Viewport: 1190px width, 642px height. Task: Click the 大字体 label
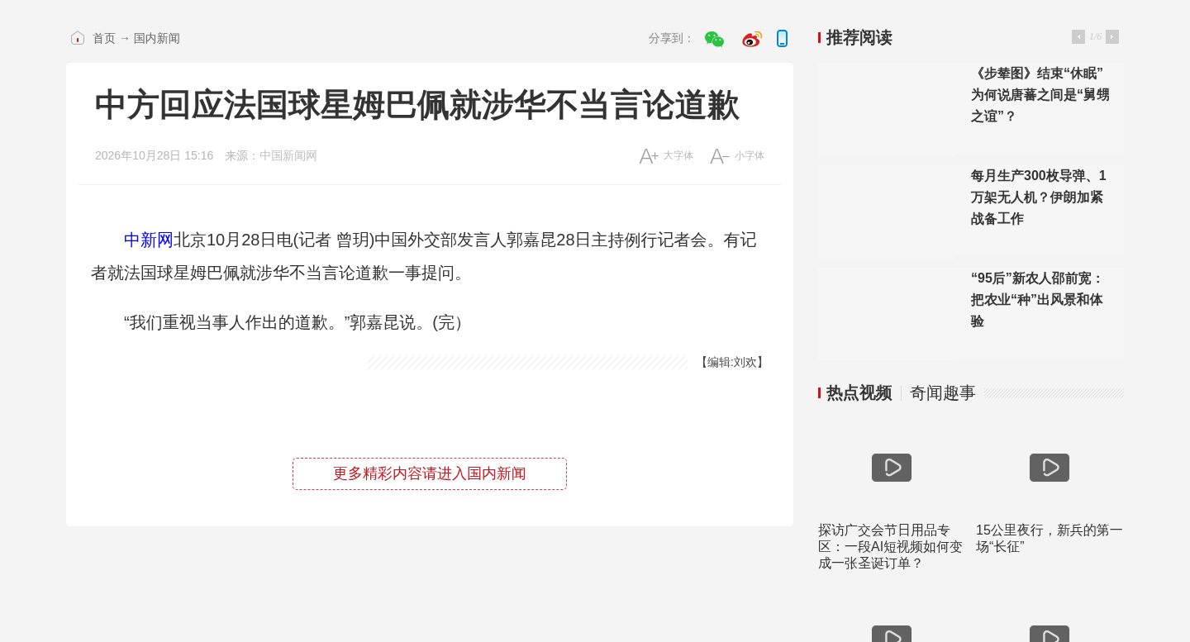click(x=678, y=155)
